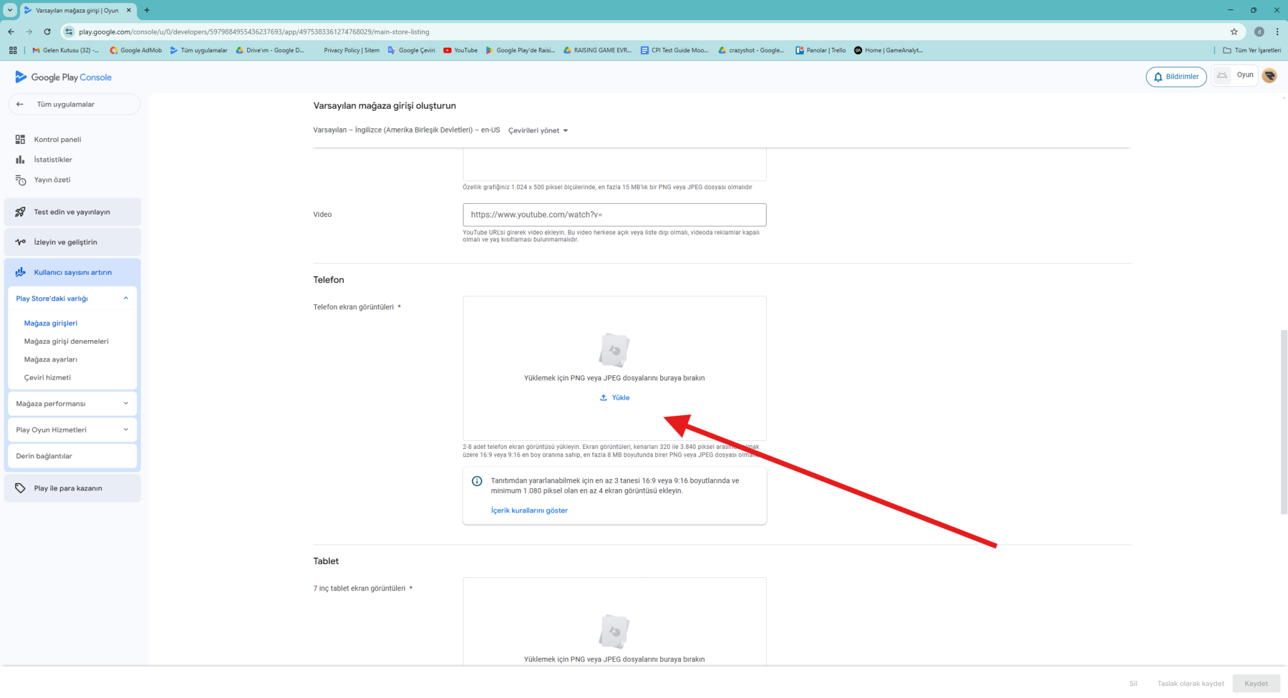Open the İçerik kurallarını göster link
The width and height of the screenshot is (1288, 698).
coord(529,511)
